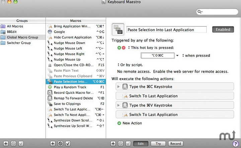Select the Nudge Mouse Right macro

coord(76,54)
